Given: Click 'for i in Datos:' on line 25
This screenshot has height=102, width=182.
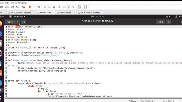Looking at the screenshot, I should pyautogui.click(x=47, y=91).
